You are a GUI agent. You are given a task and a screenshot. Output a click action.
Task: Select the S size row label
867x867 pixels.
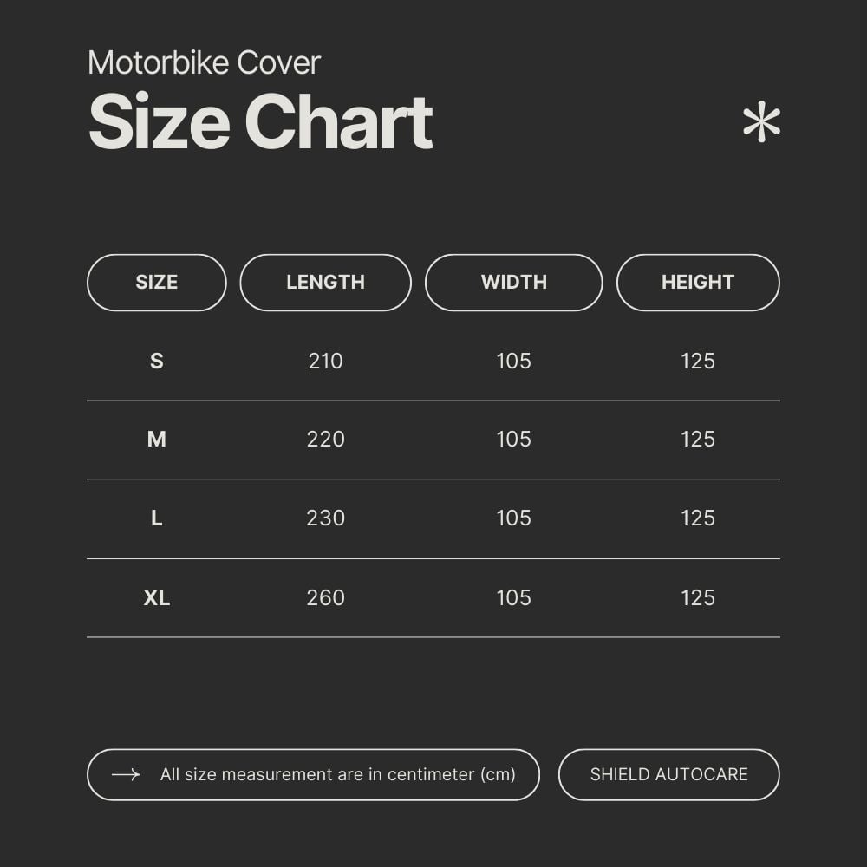point(157,362)
